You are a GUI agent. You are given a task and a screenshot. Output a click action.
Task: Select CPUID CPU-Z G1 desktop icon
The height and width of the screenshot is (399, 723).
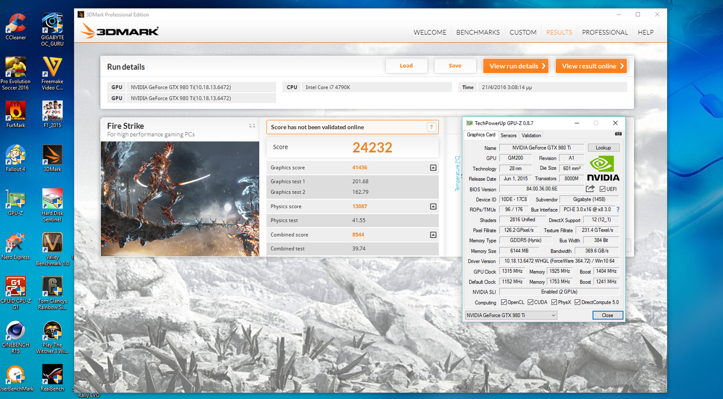tap(15, 294)
